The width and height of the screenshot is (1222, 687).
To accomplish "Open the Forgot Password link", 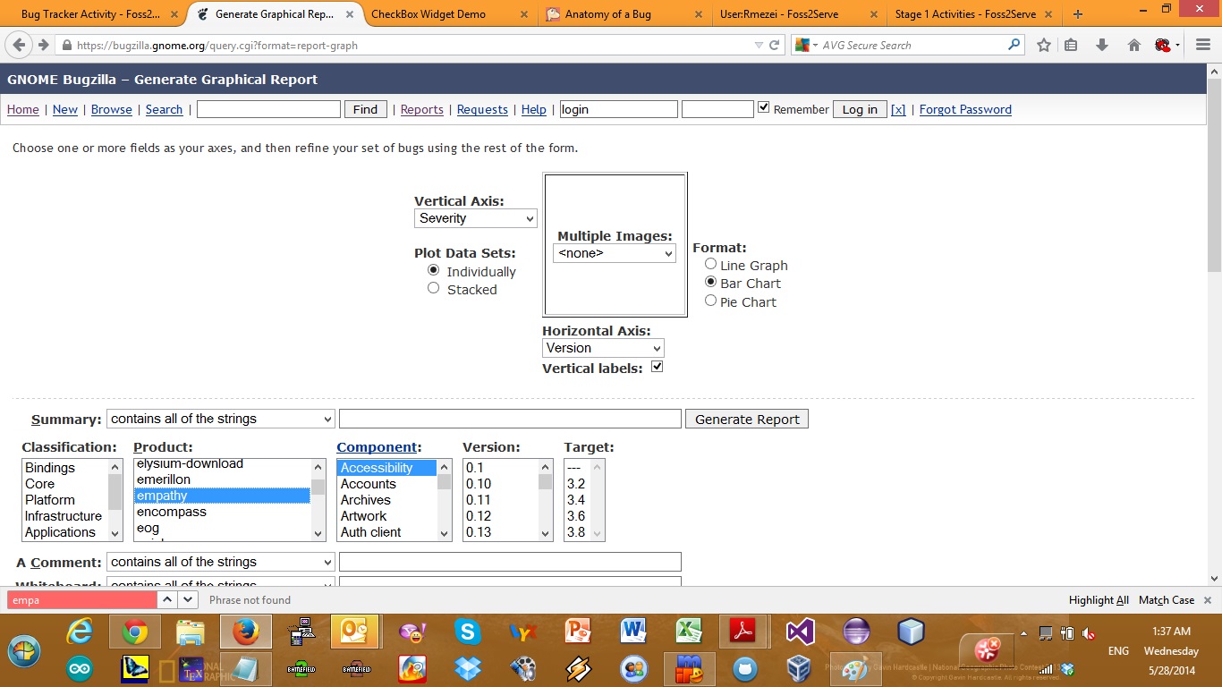I will (965, 109).
